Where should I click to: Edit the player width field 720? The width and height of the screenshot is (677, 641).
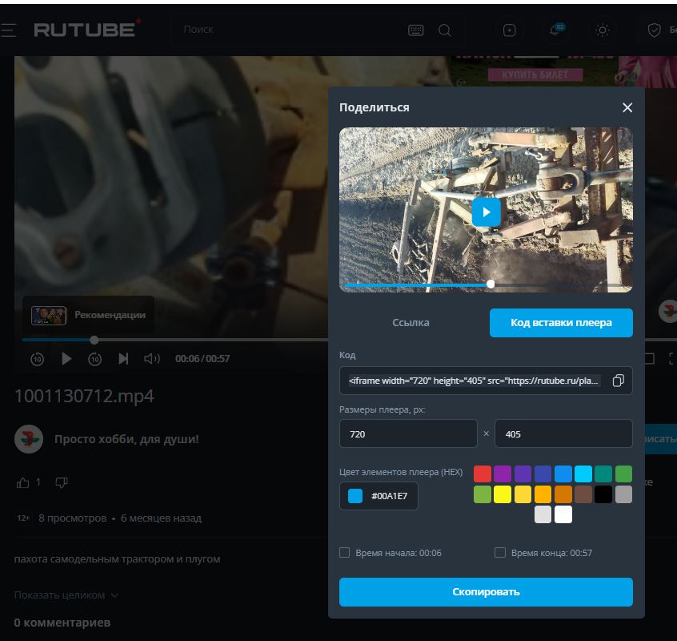click(x=408, y=433)
